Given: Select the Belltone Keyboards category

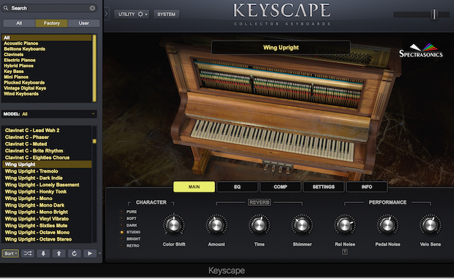Looking at the screenshot, I should coord(24,49).
